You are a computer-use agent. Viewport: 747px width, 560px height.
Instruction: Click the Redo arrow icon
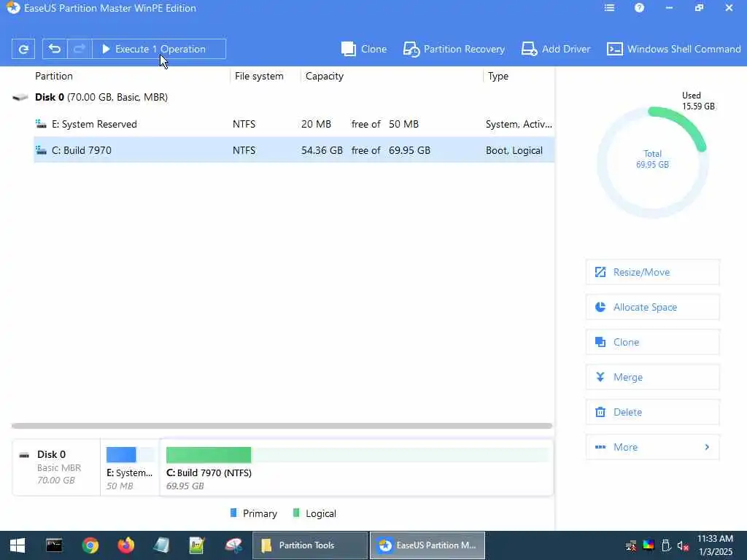point(80,49)
